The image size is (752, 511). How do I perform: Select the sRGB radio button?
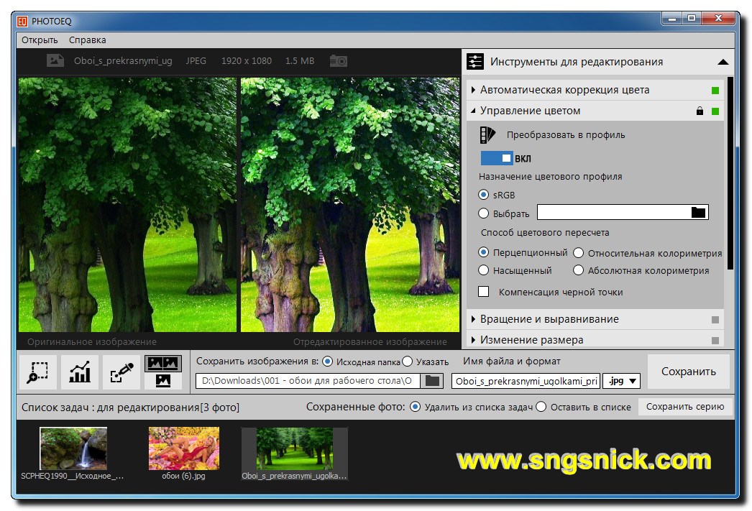(483, 195)
